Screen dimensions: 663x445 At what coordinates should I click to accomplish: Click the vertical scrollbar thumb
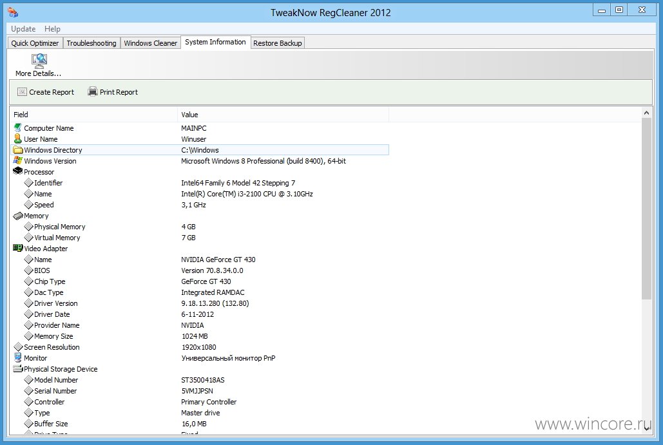646,209
